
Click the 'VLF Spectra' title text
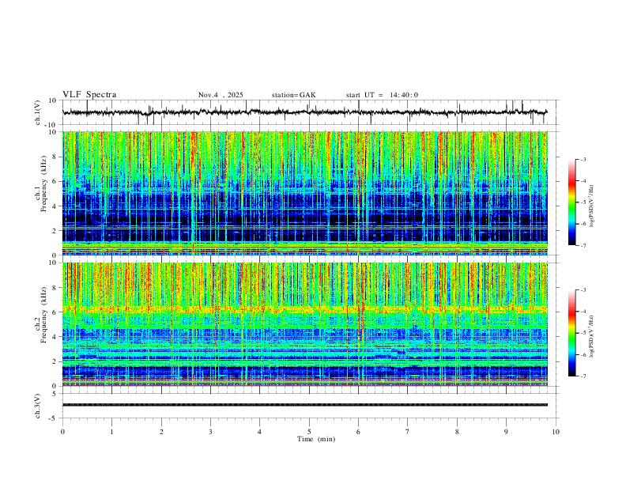click(x=89, y=95)
